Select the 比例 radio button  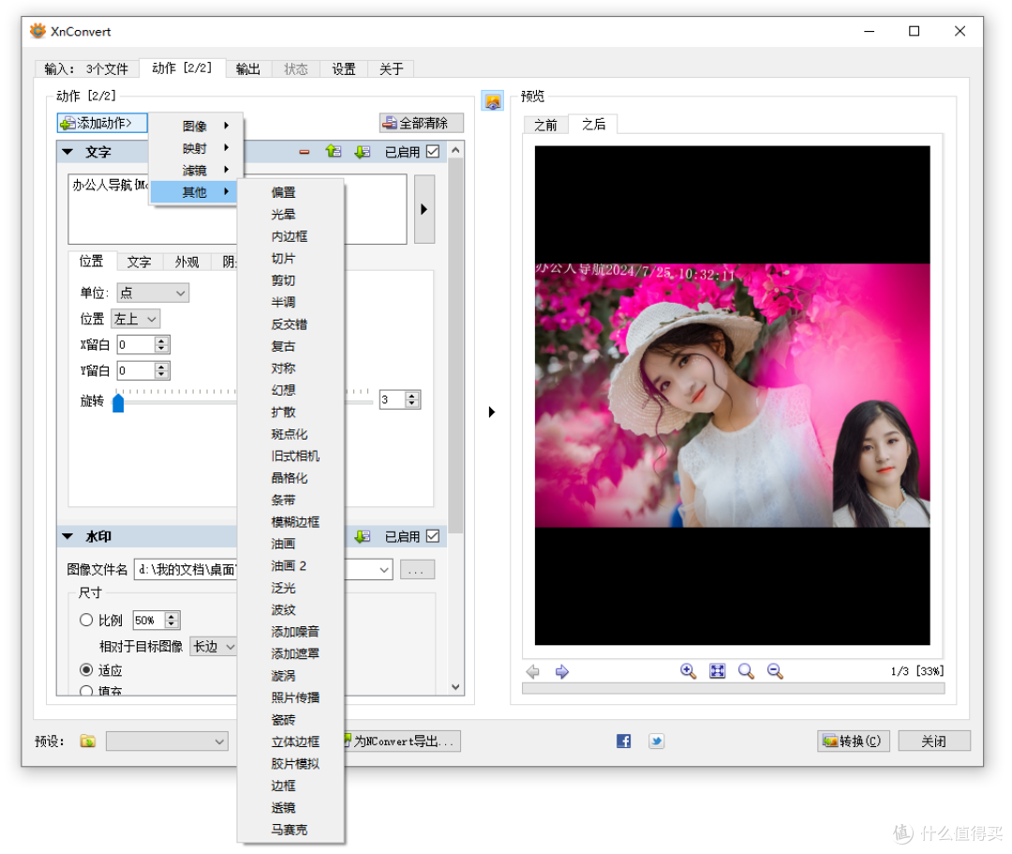(x=86, y=620)
